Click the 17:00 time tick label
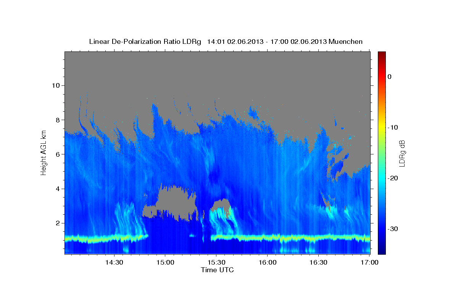Image resolution: width=458 pixels, height=305 pixels. 369,262
